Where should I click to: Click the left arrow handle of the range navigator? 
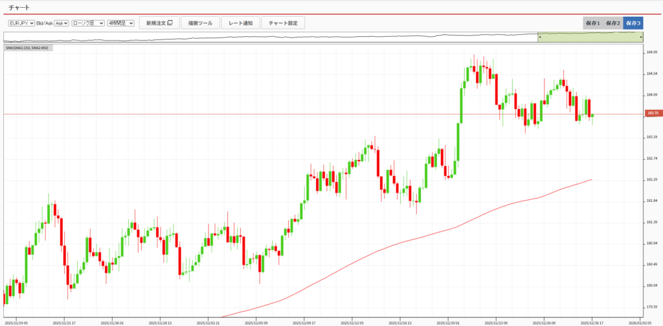[539, 38]
